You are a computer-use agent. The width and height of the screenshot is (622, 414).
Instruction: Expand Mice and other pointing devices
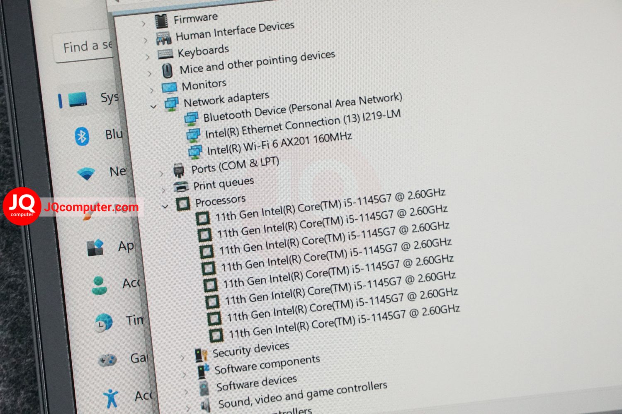(150, 73)
